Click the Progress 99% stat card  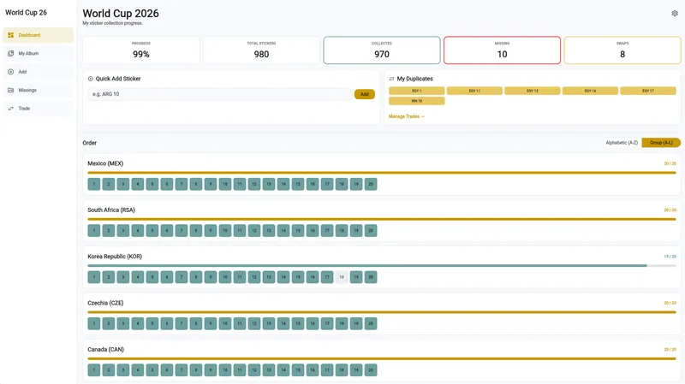pos(141,50)
